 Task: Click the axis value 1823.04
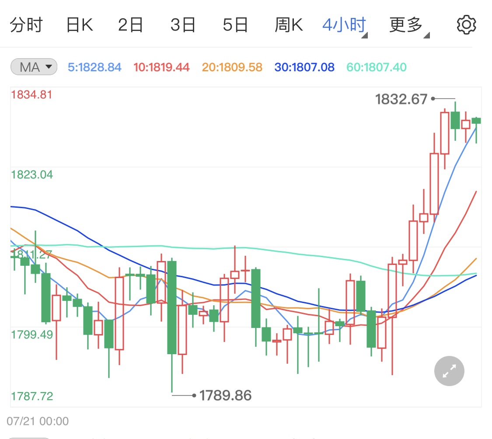(32, 175)
